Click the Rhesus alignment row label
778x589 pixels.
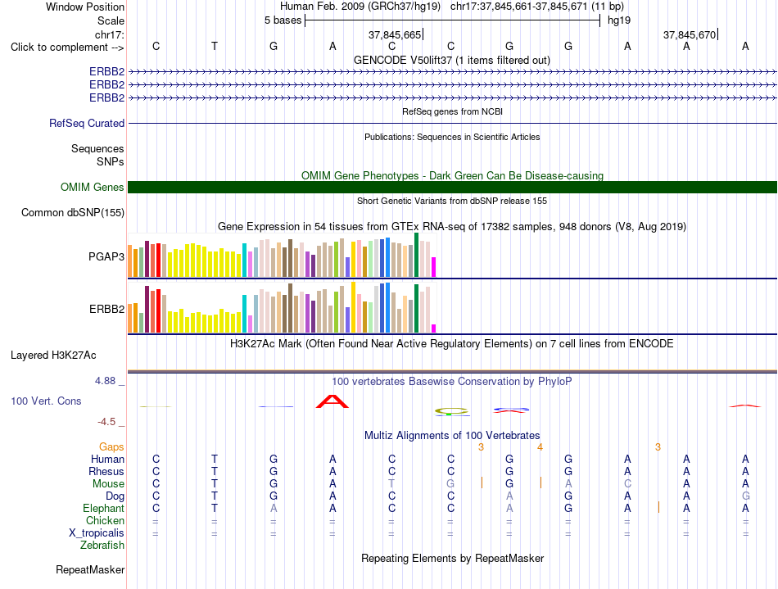pos(106,471)
